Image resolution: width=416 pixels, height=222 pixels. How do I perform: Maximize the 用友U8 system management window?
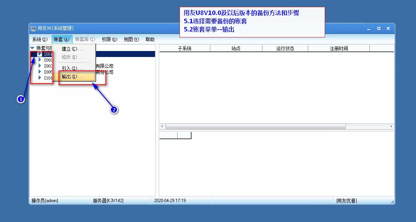(x=378, y=28)
